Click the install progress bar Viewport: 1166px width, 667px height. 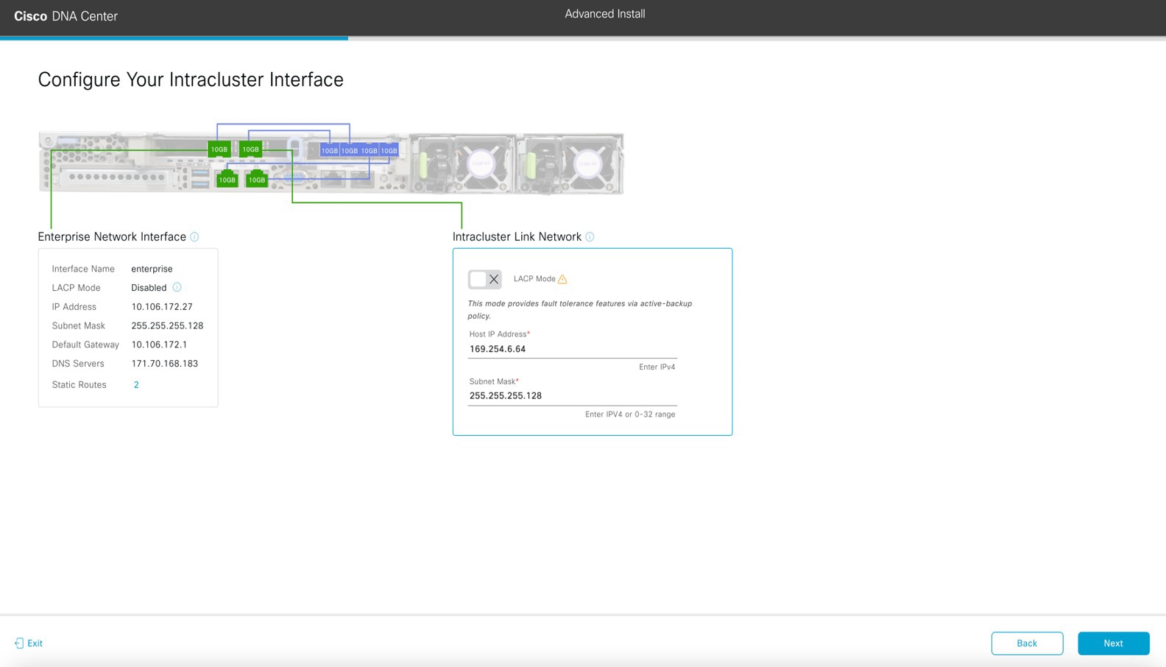(x=583, y=38)
